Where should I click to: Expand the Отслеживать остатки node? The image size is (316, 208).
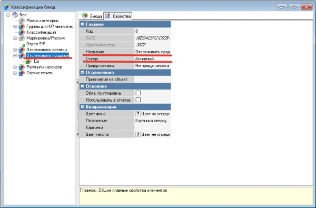(15, 49)
